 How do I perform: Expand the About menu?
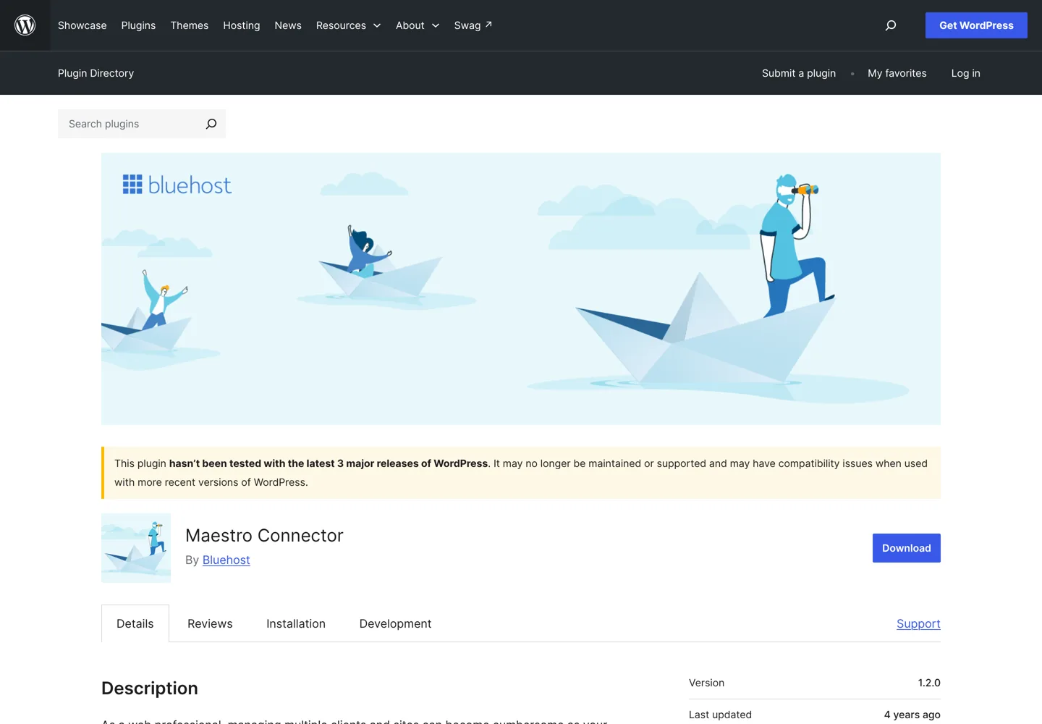click(418, 25)
